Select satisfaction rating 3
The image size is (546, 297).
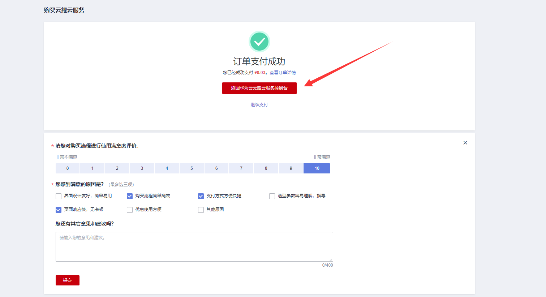pyautogui.click(x=142, y=168)
